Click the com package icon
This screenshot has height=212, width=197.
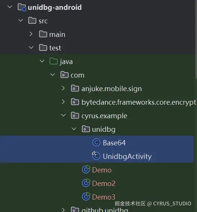point(65,75)
